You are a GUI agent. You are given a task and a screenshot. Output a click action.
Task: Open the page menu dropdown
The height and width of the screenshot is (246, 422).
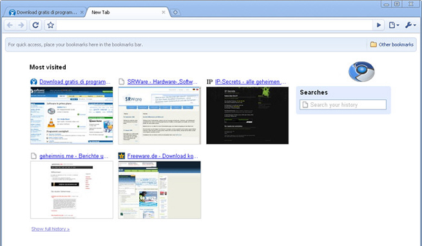[x=394, y=25]
